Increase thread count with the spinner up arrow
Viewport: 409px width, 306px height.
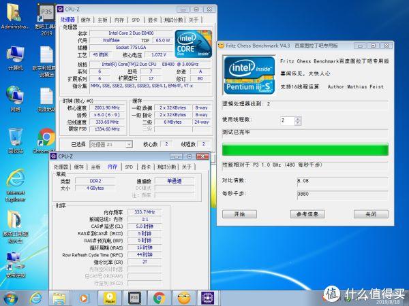[x=298, y=118]
